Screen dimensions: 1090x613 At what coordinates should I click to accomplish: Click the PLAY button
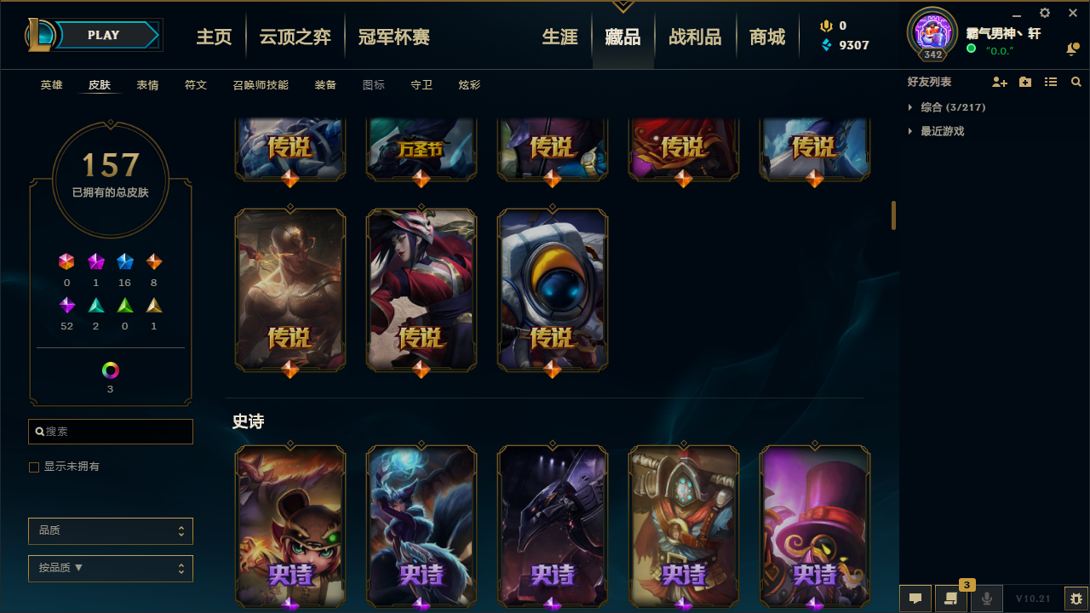[x=104, y=35]
